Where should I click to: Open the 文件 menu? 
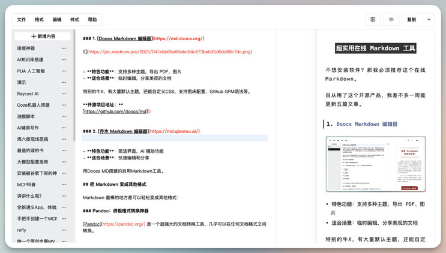click(22, 20)
